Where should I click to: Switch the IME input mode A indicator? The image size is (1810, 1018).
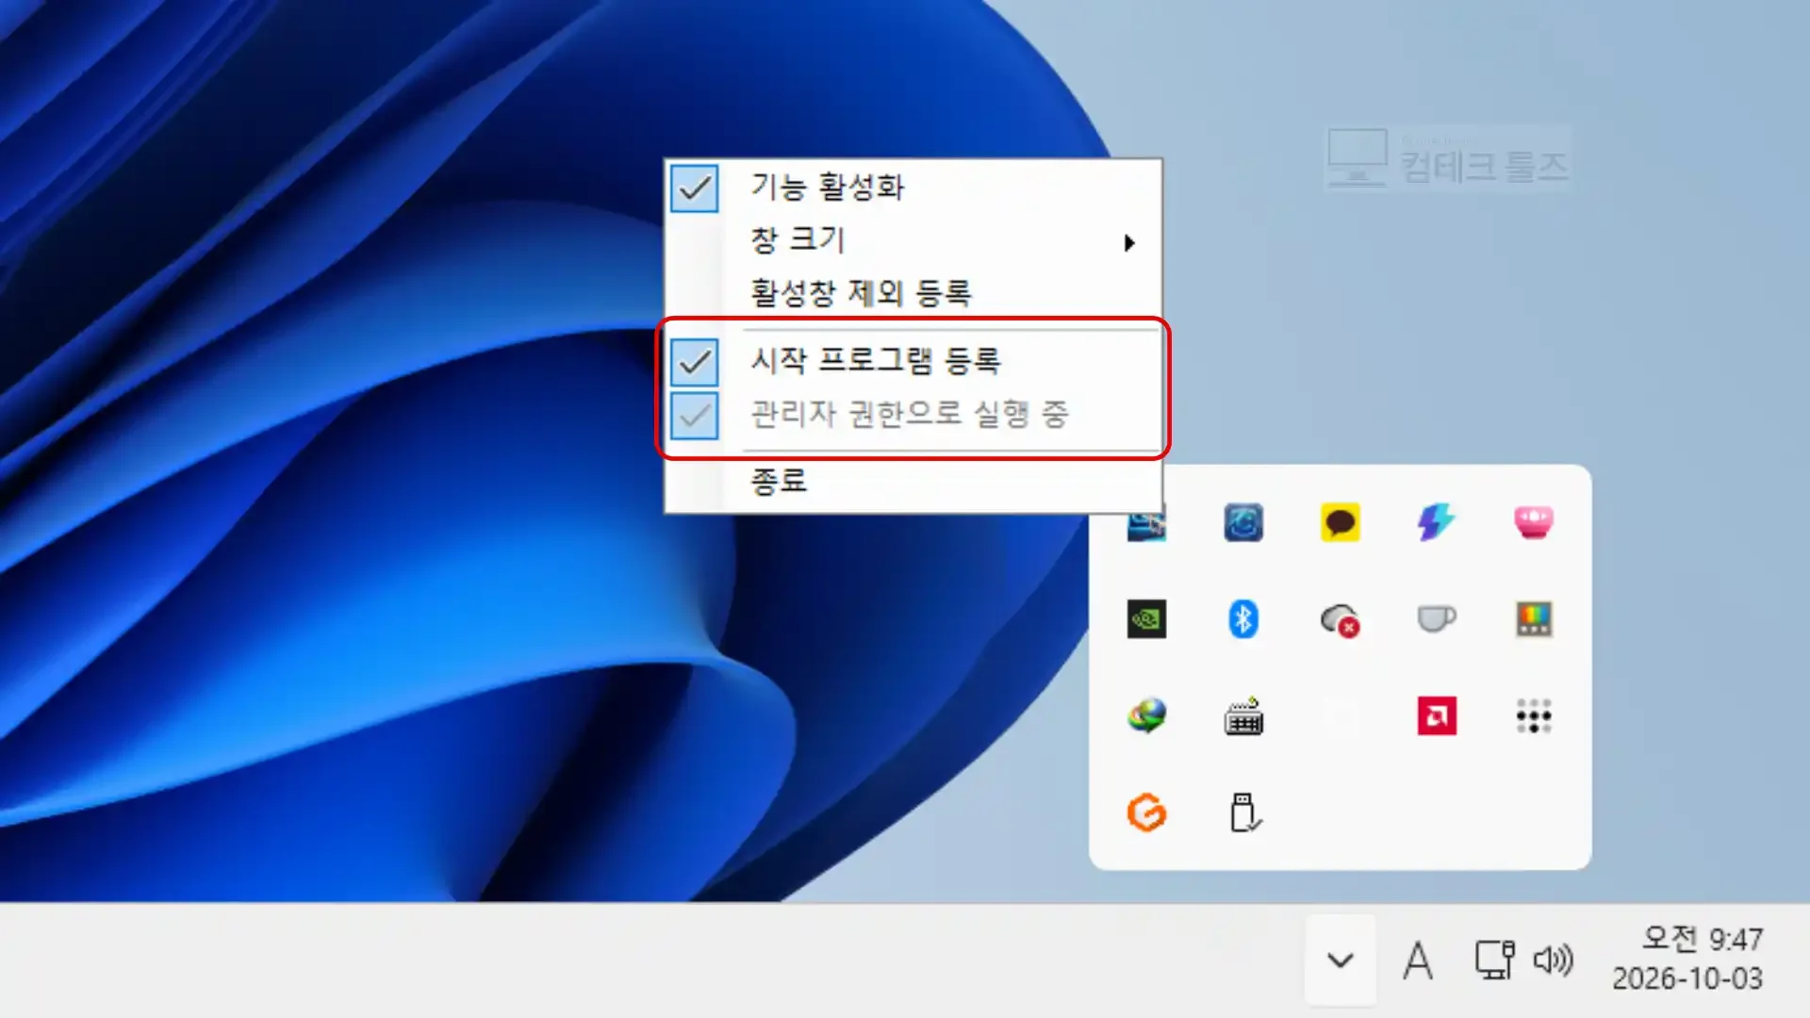click(x=1418, y=961)
